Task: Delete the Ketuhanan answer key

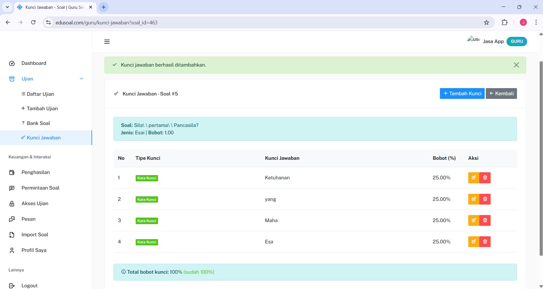Action: coord(485,178)
